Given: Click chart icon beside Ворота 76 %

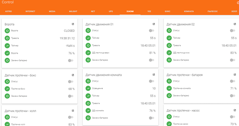Looking at the screenshot, I should (x=7, y=53).
